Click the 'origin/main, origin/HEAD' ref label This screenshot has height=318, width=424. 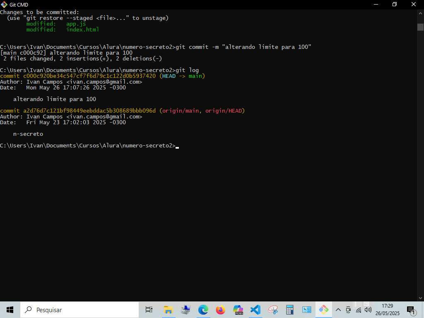click(202, 111)
